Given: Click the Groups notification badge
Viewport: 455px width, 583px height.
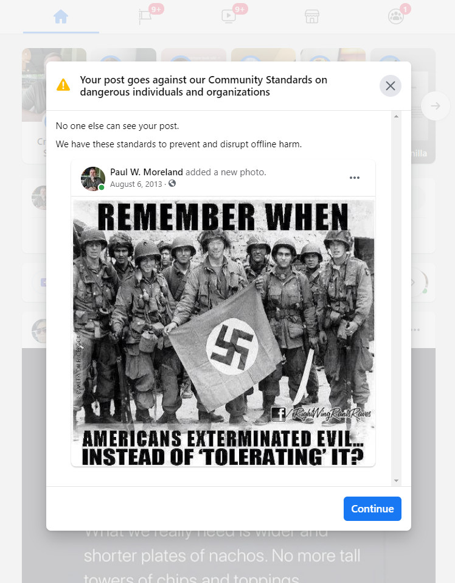Looking at the screenshot, I should tap(405, 9).
